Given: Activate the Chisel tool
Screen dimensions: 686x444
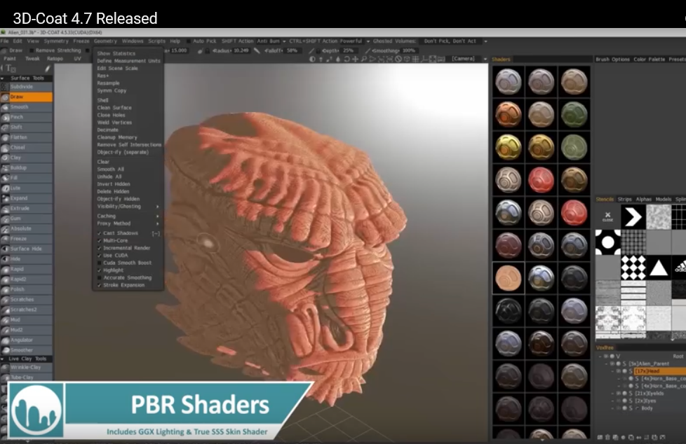Looking at the screenshot, I should coord(27,147).
